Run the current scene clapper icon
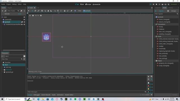180x101 pixels. point(163,4)
